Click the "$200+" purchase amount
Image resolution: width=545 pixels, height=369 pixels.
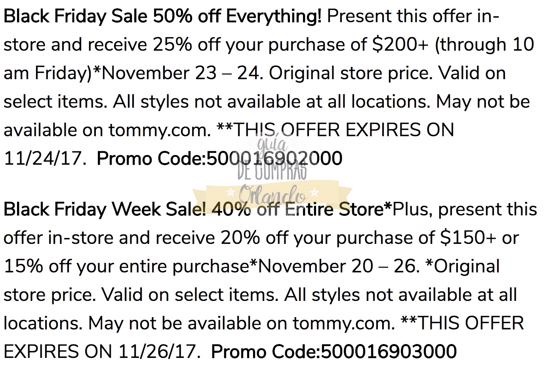(x=400, y=45)
